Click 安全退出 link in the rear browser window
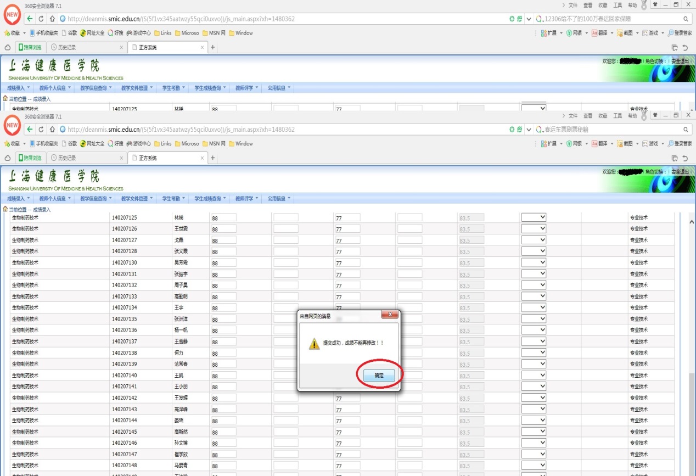This screenshot has height=476, width=696. tap(680, 61)
